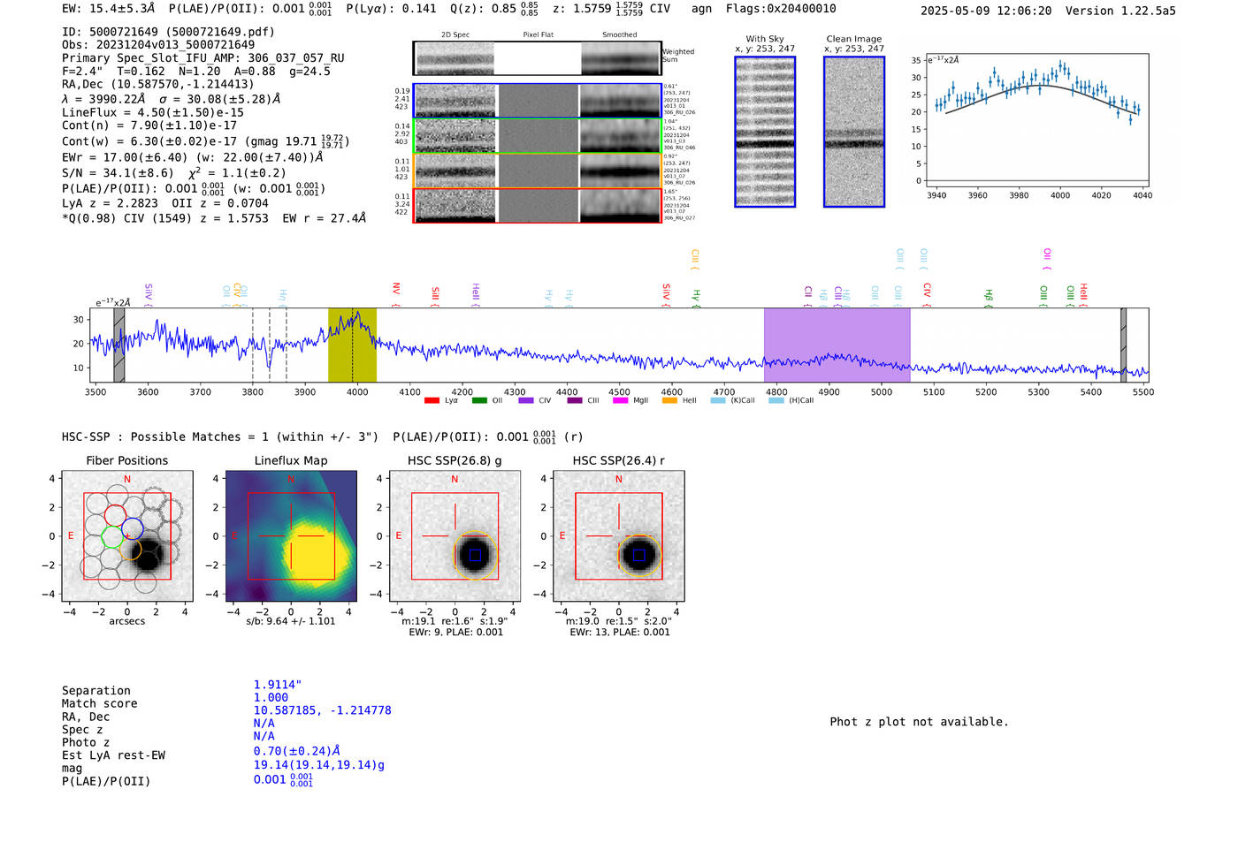Click the (H)CaII legend swatch

(776, 400)
